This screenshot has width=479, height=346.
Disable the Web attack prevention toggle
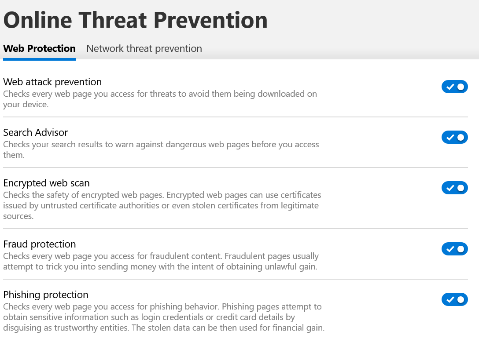[x=454, y=87]
